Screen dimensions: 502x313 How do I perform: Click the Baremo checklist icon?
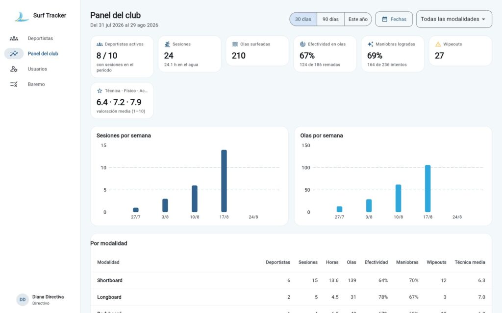click(x=14, y=84)
